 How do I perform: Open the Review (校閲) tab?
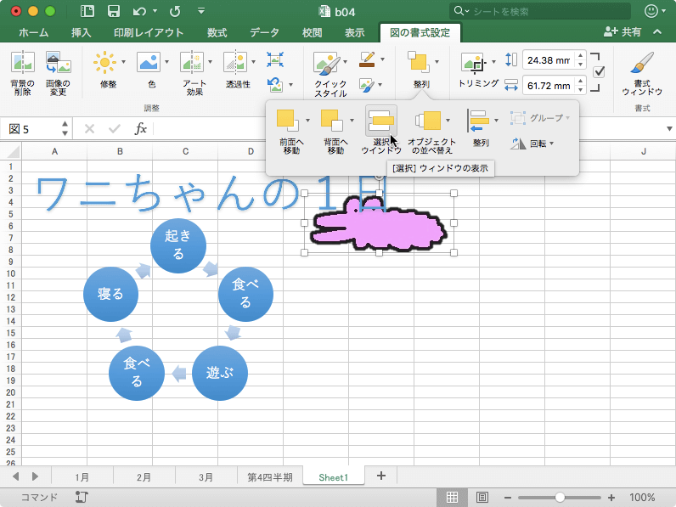(313, 32)
